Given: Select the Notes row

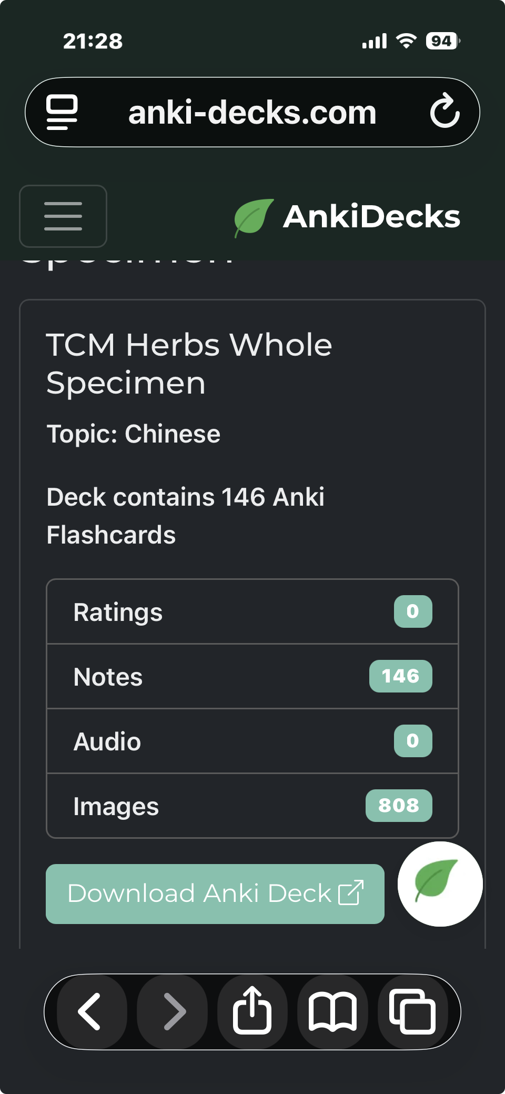Looking at the screenshot, I should pos(210,677).
